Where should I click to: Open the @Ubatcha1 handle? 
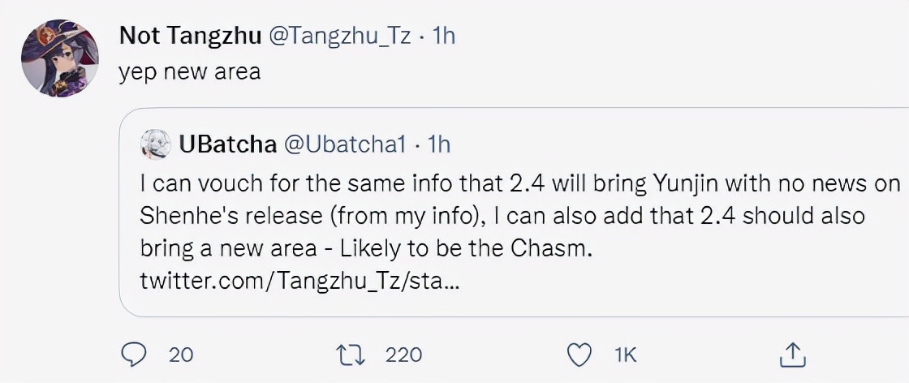click(342, 144)
